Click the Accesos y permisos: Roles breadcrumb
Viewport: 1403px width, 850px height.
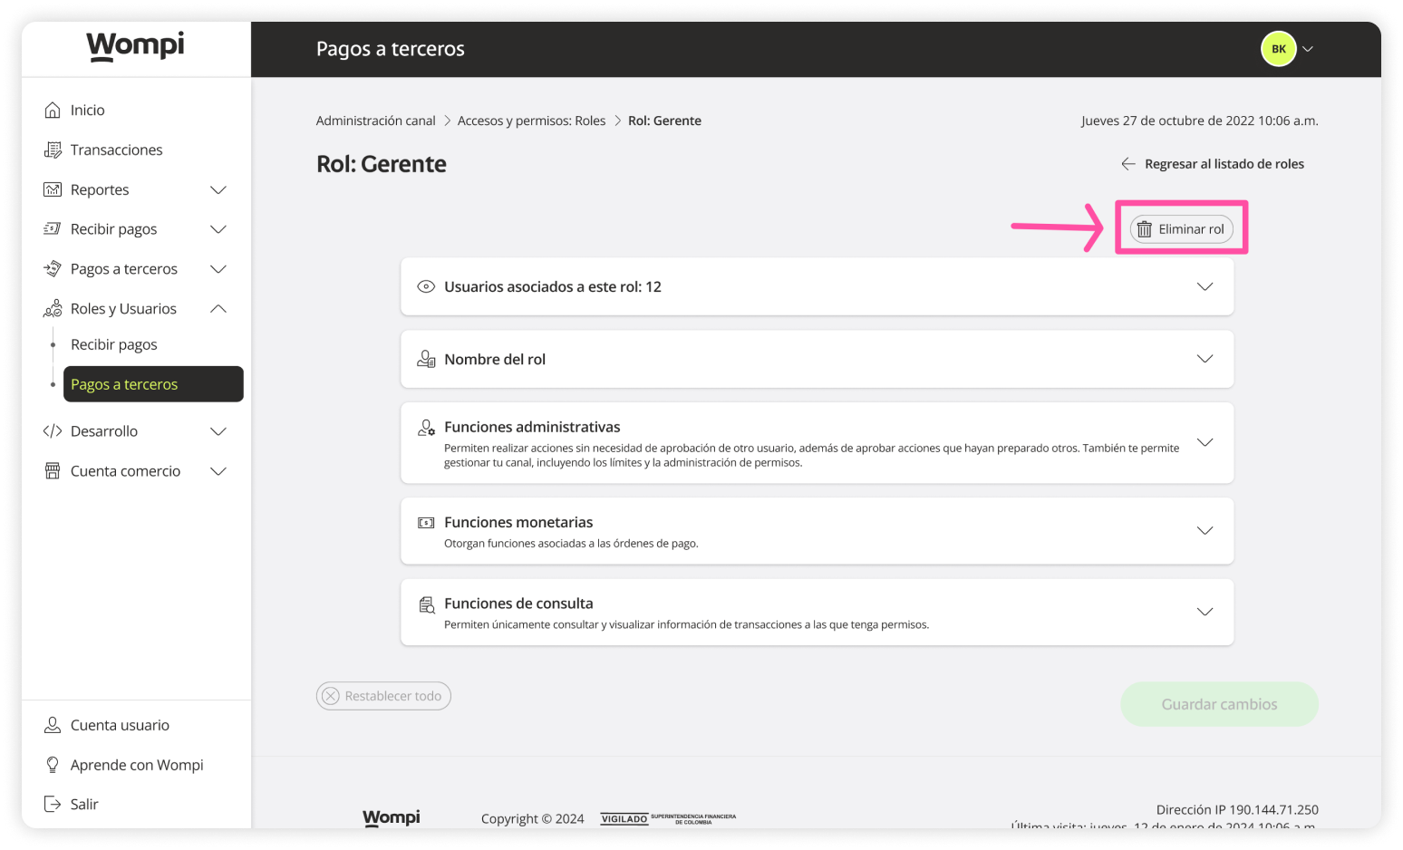(x=531, y=120)
